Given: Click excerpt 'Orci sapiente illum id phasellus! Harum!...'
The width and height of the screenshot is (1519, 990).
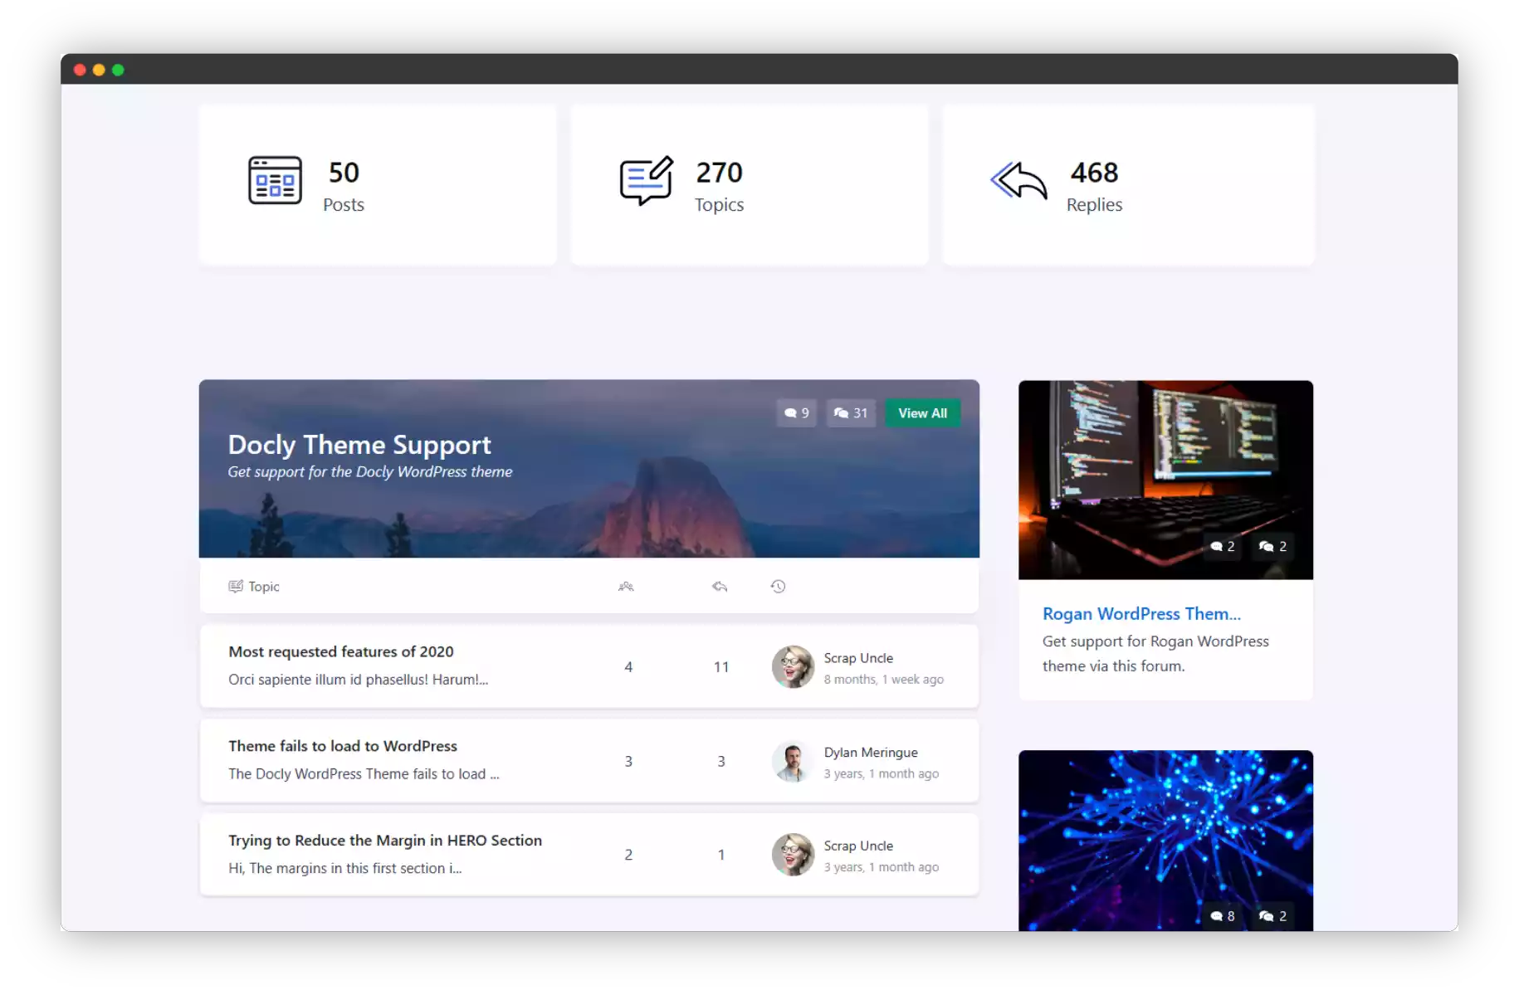Looking at the screenshot, I should pos(359,680).
